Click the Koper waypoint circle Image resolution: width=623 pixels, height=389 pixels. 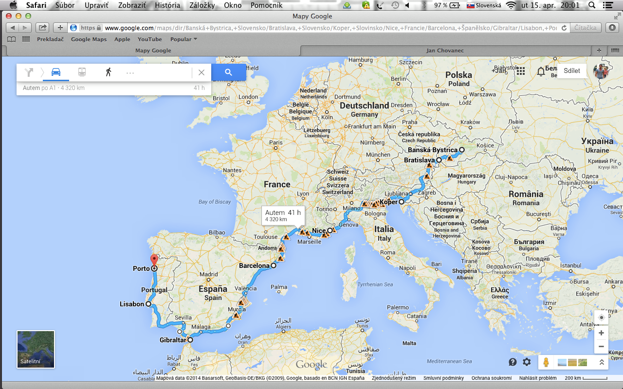point(402,202)
